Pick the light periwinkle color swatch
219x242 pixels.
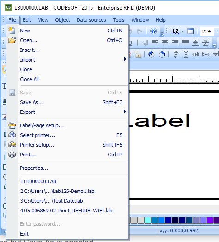click(203, 220)
